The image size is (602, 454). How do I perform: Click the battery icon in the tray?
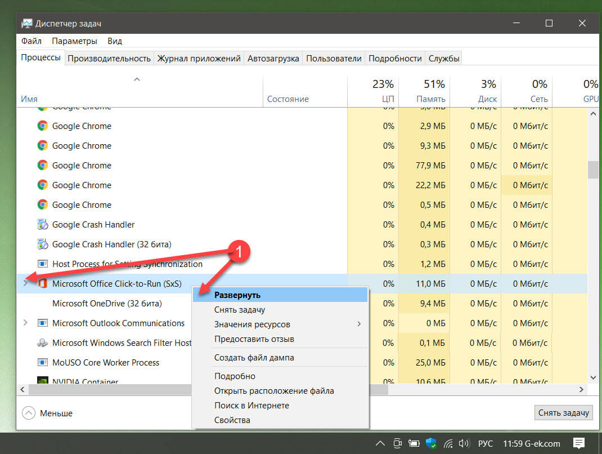click(414, 444)
